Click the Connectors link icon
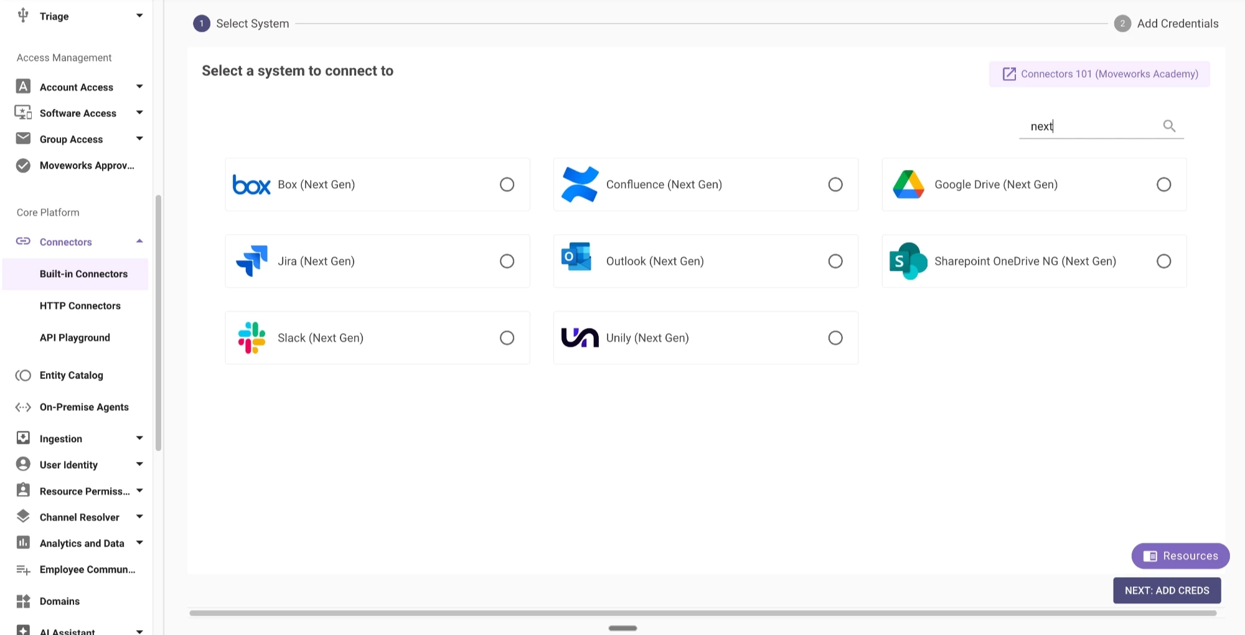Viewport: 1245px width, 635px height. coord(23,241)
